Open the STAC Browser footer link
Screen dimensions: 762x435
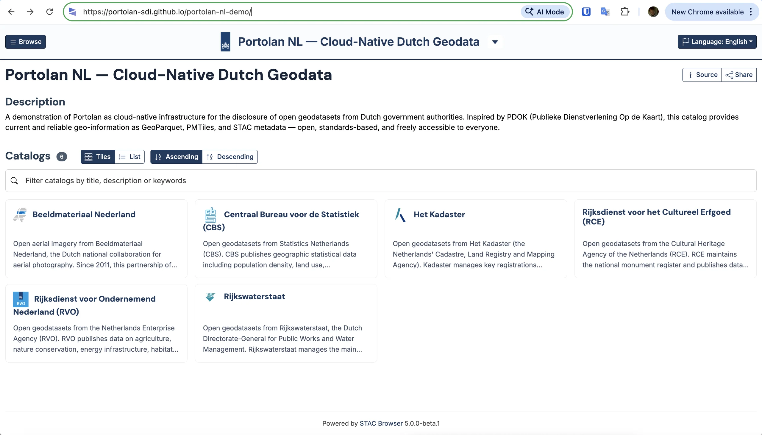(x=381, y=423)
